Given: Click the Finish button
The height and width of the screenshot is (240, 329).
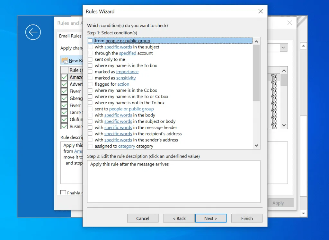Looking at the screenshot, I should (247, 218).
